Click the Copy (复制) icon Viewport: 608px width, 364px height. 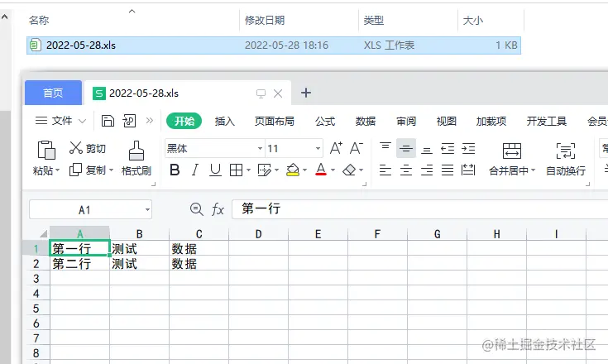pos(75,170)
